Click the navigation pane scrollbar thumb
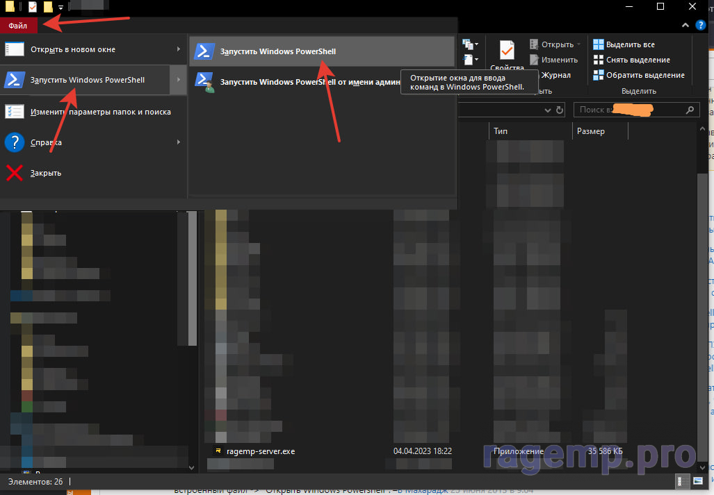Screen dimensions: 714x495 click(x=192, y=278)
